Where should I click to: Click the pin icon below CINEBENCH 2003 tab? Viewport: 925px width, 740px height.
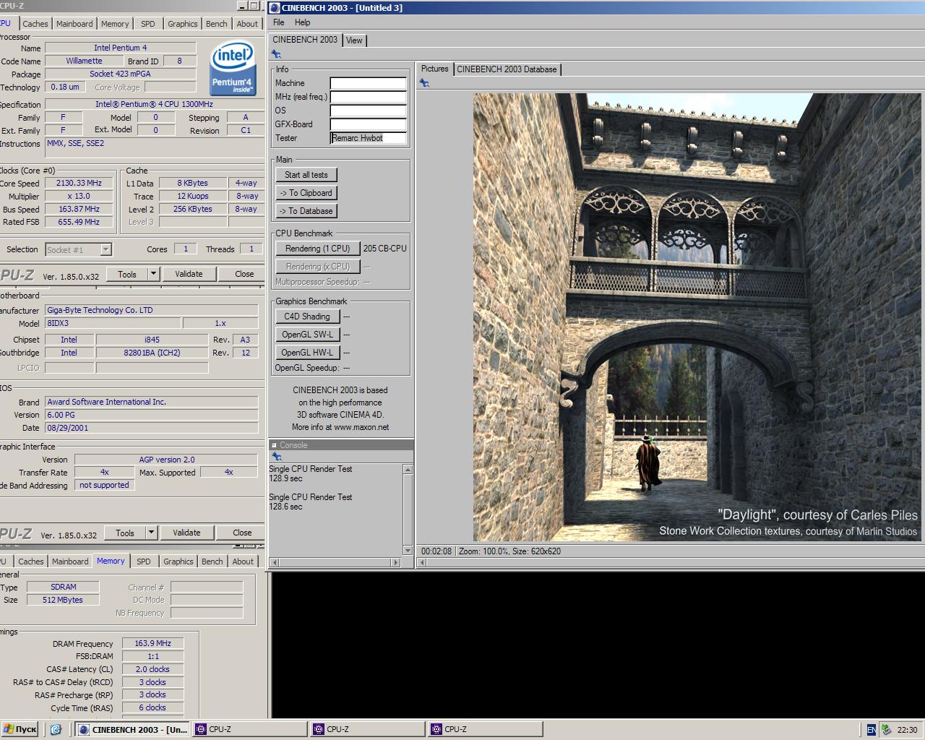(x=276, y=54)
